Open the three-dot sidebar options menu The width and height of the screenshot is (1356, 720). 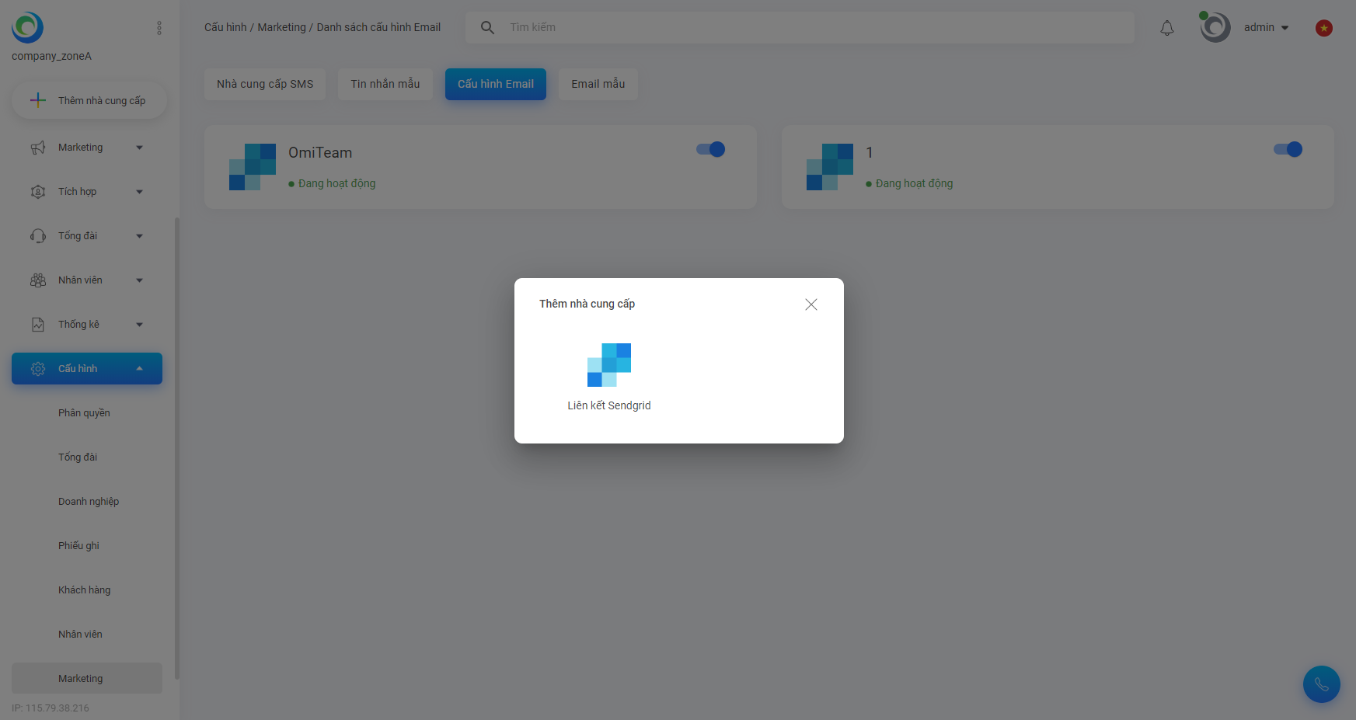(159, 28)
